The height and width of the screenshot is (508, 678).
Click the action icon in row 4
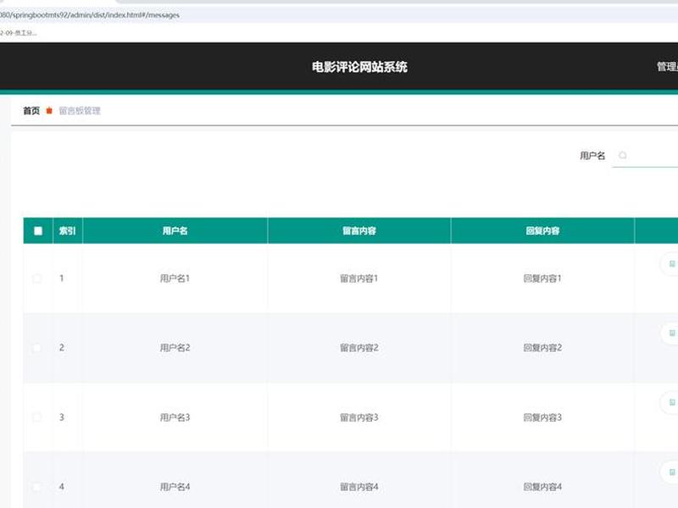[672, 472]
